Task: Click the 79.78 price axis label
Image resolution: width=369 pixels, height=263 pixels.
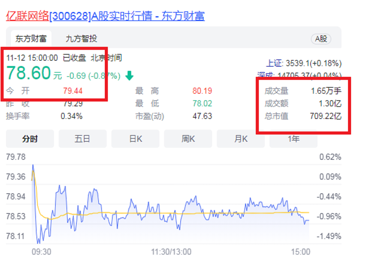Action: click(16, 157)
